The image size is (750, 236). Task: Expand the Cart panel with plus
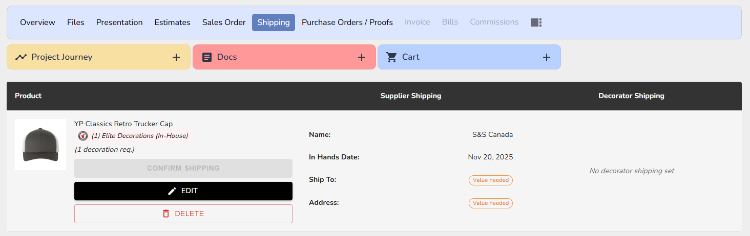(x=547, y=57)
